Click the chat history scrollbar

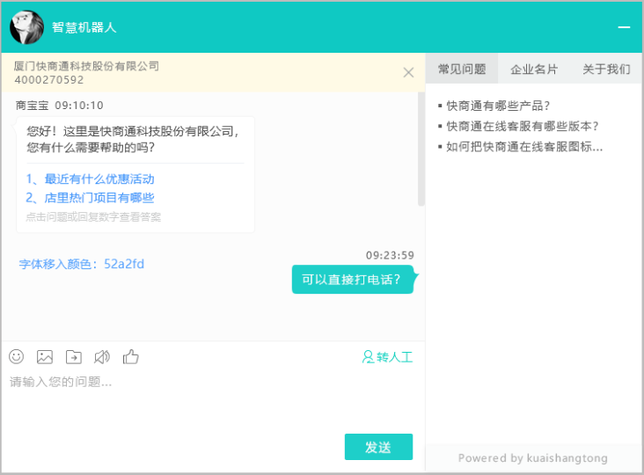click(x=421, y=150)
